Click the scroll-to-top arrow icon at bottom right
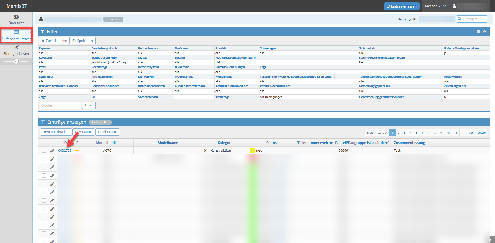This screenshot has height=243, width=495. [x=492, y=239]
